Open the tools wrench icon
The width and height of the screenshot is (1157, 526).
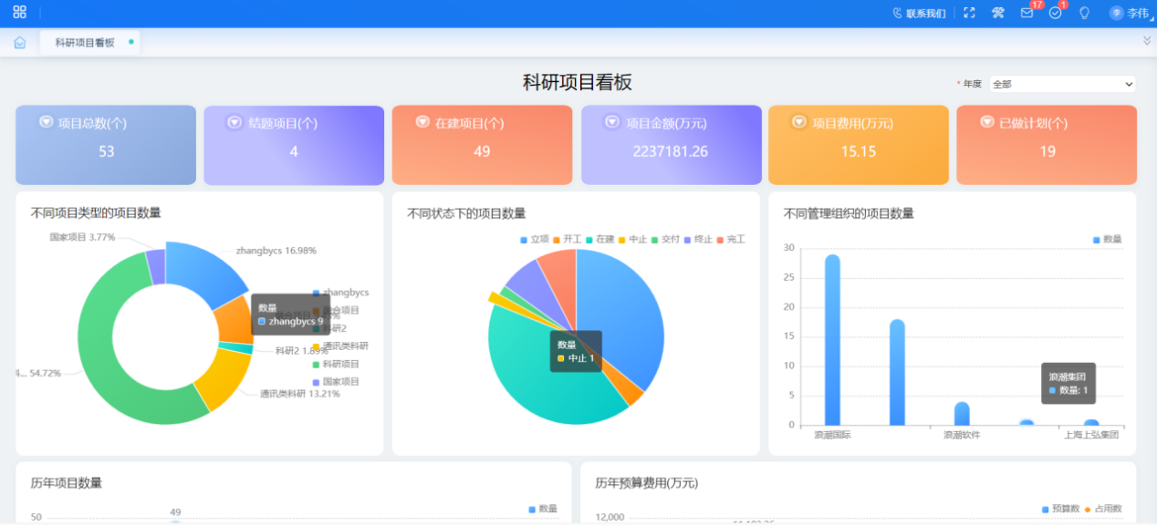(998, 13)
